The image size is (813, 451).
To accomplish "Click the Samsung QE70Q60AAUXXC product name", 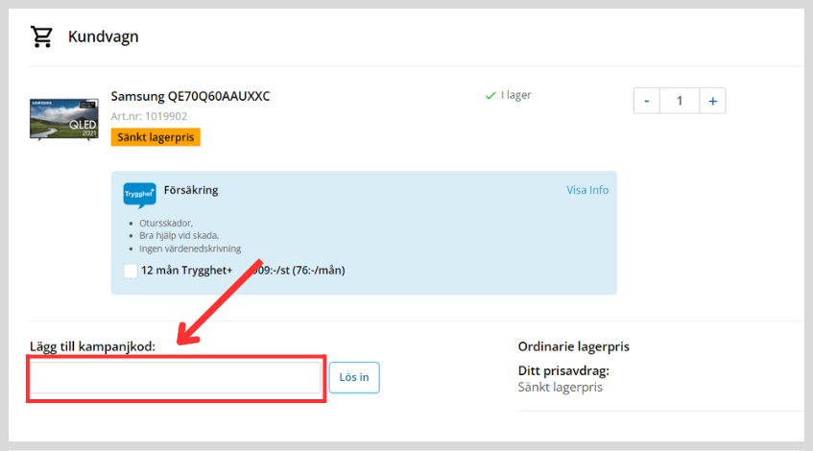I will click(x=190, y=96).
